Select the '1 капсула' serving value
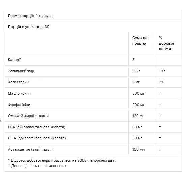 [44, 16]
